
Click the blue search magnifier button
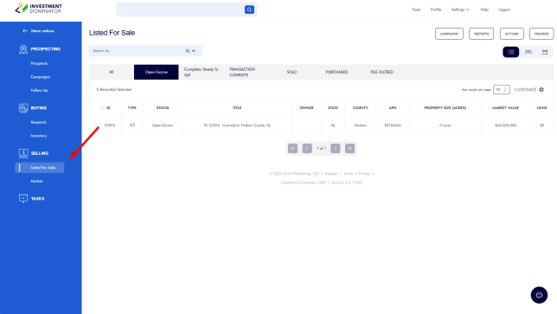tap(249, 10)
